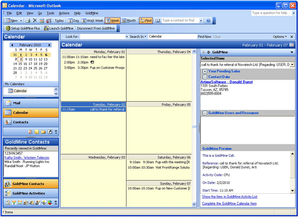Open Mail in the navigation pane

pos(17,103)
